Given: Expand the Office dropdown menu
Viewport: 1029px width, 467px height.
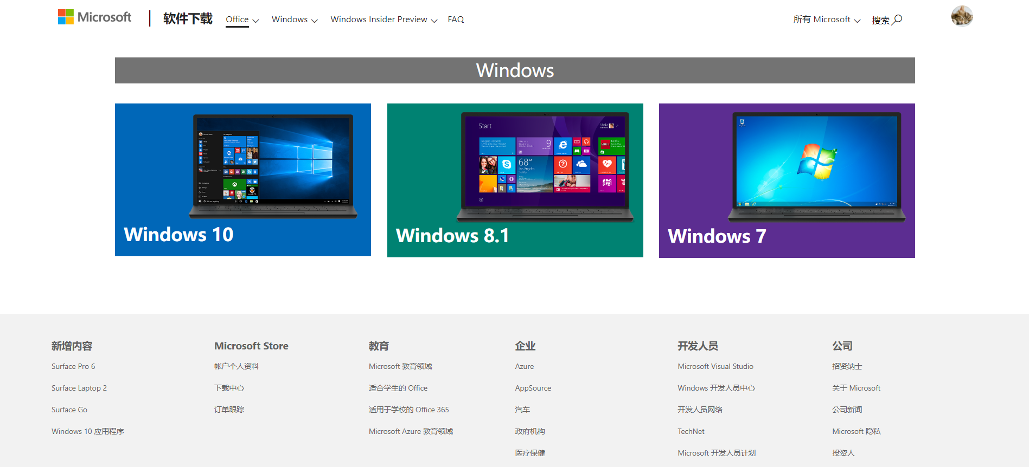Looking at the screenshot, I should tap(242, 20).
